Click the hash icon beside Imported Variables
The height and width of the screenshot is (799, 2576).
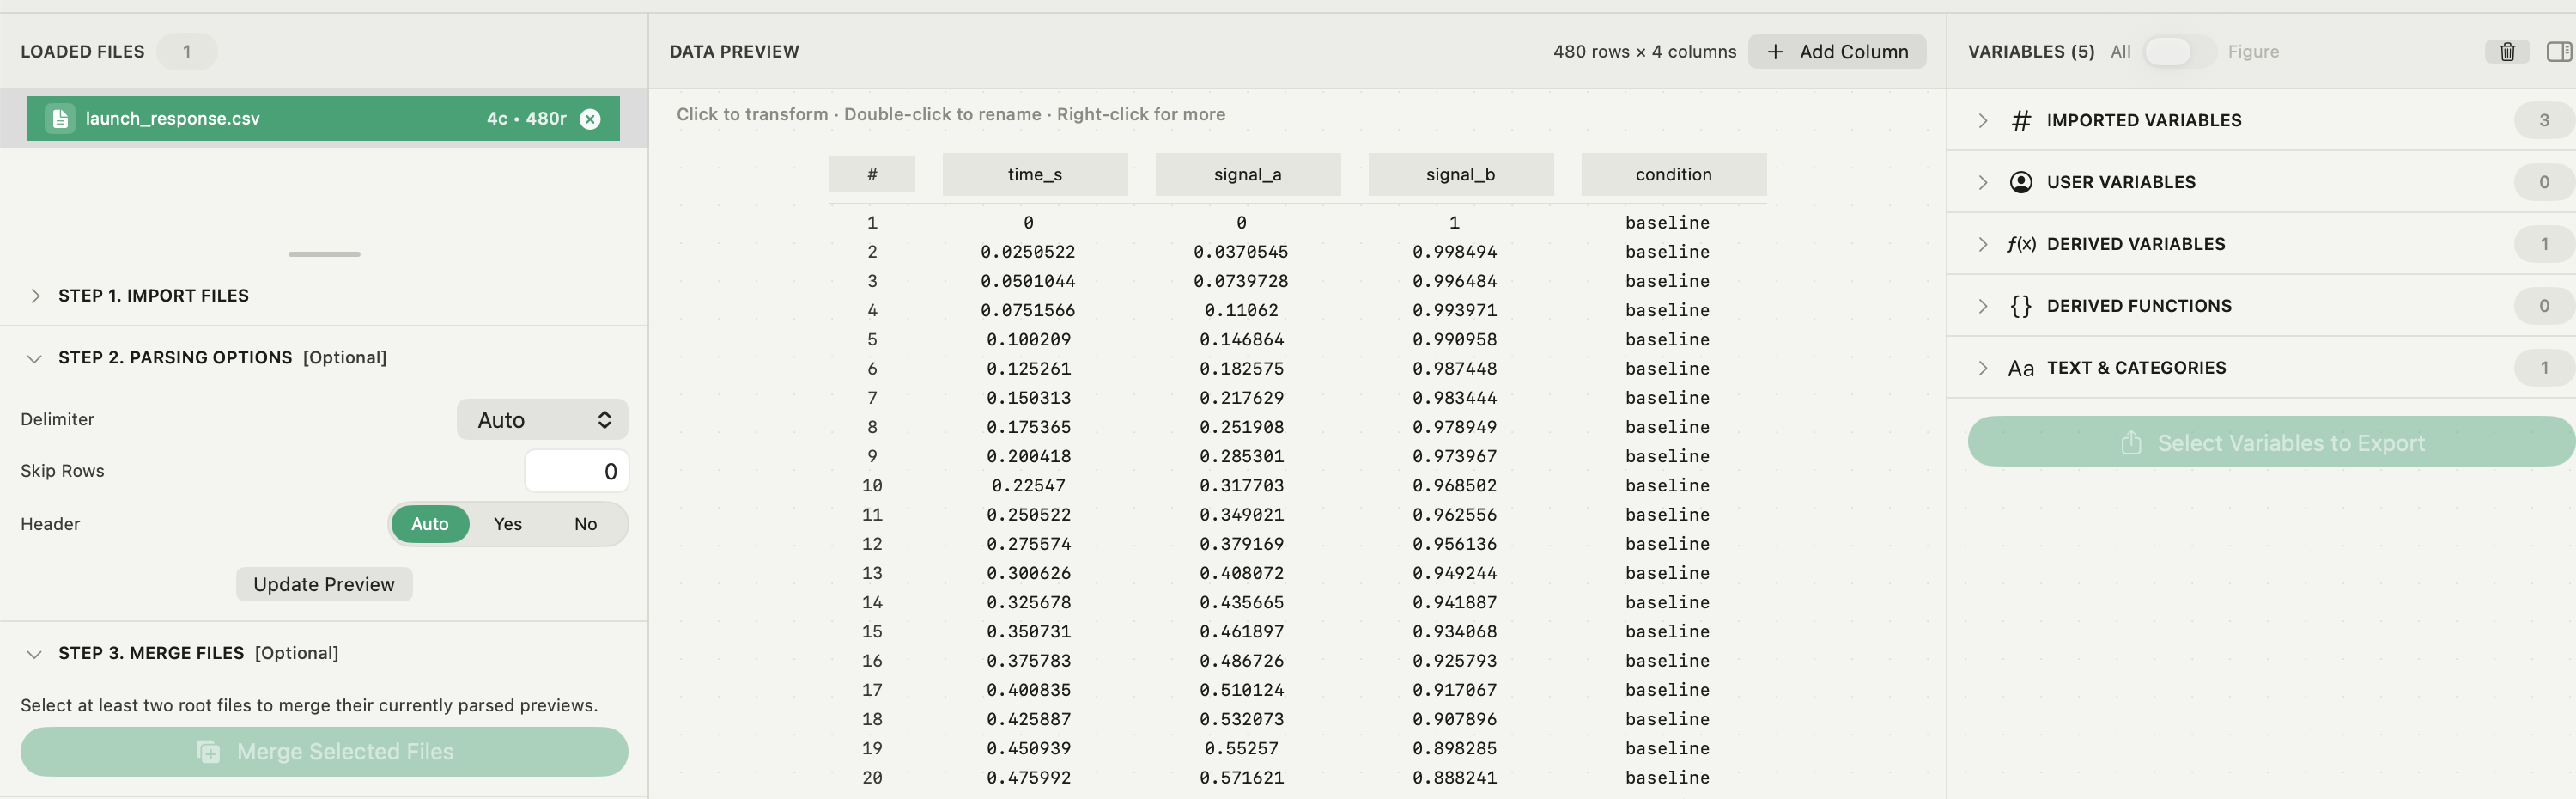(2021, 121)
